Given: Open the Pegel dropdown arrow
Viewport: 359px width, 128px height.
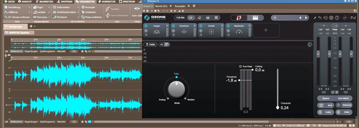Looking at the screenshot, I should pos(49,7).
